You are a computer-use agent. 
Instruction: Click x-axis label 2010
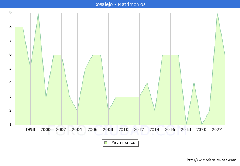(124, 129)
